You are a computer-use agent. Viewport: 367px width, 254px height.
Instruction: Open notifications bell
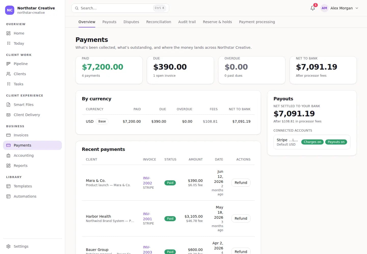pos(313,8)
